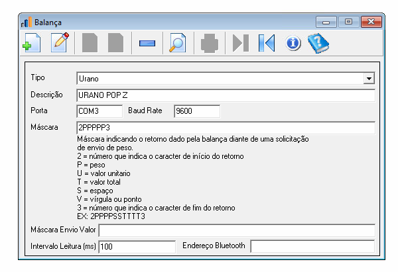Expand the Tipo dropdown arrow
The image size is (398, 272).
click(x=369, y=79)
